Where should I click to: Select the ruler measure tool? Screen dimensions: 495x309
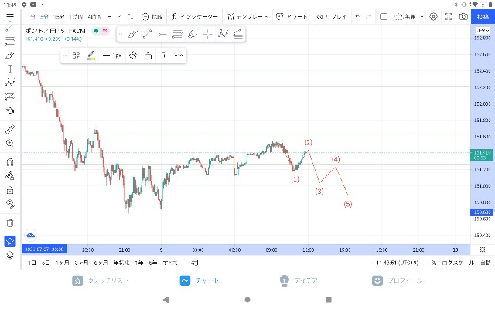pyautogui.click(x=10, y=129)
